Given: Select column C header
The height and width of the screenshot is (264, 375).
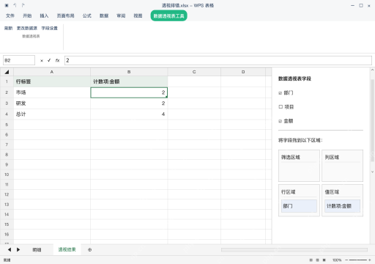Looking at the screenshot, I should click(194, 72).
